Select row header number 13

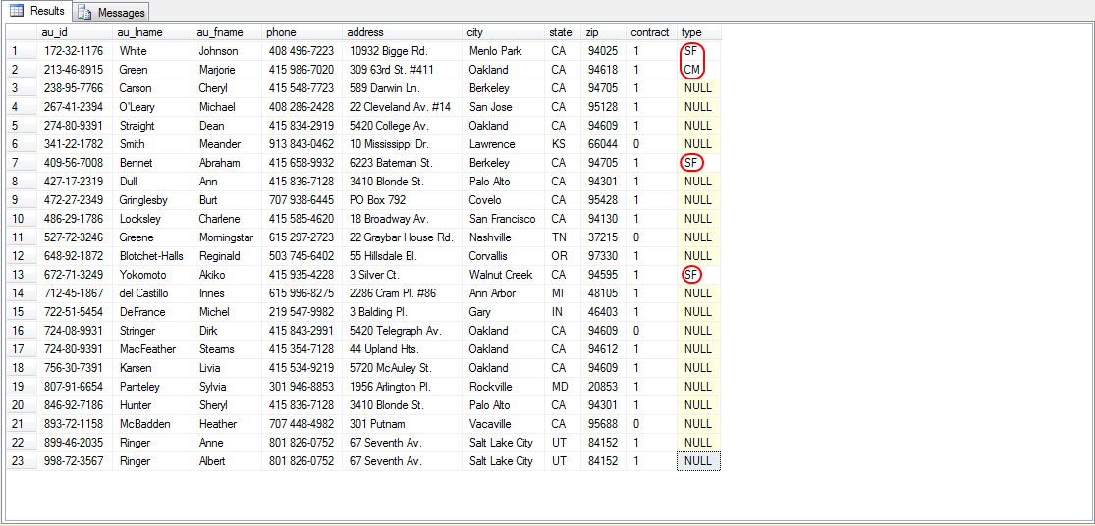pyautogui.click(x=21, y=274)
